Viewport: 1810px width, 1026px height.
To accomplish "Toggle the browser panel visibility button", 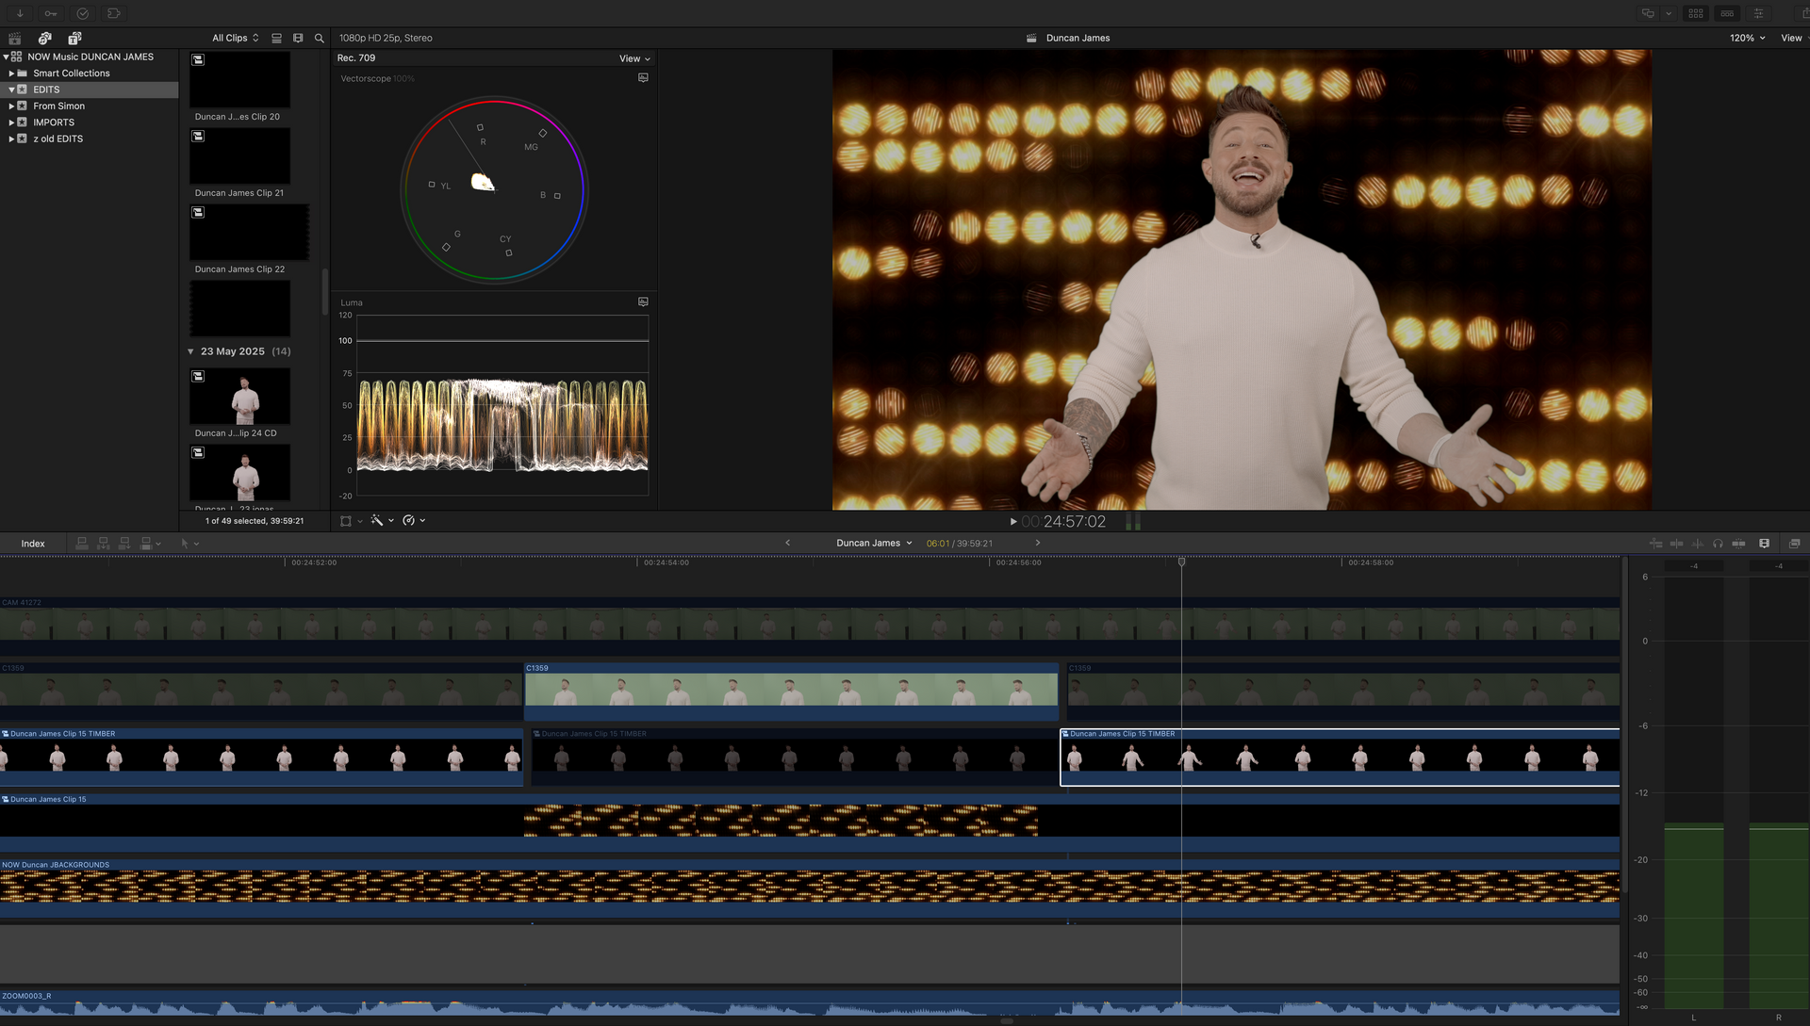I will click(x=1695, y=13).
